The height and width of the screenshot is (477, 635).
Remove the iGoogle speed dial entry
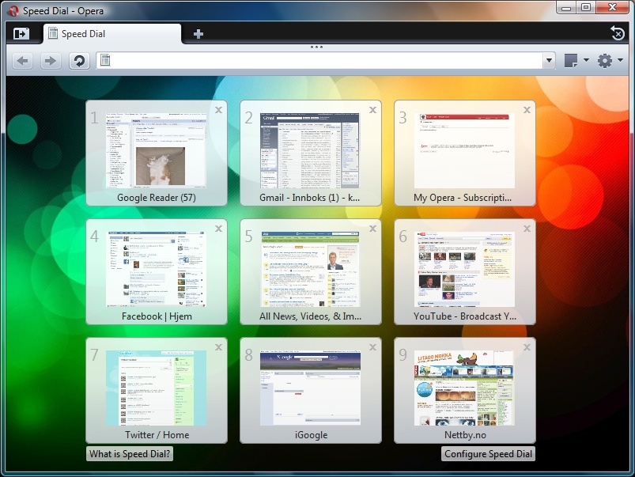(373, 347)
